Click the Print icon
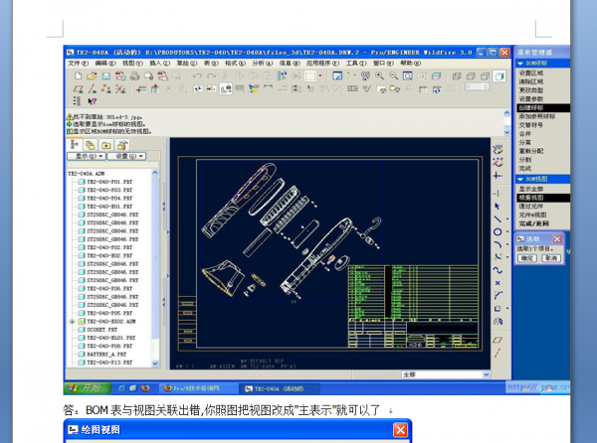 coord(134,76)
